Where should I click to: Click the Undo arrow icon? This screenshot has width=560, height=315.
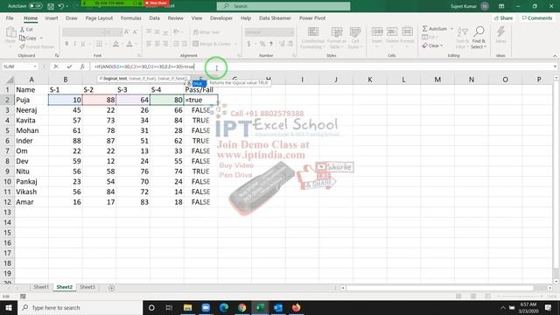[61, 6]
